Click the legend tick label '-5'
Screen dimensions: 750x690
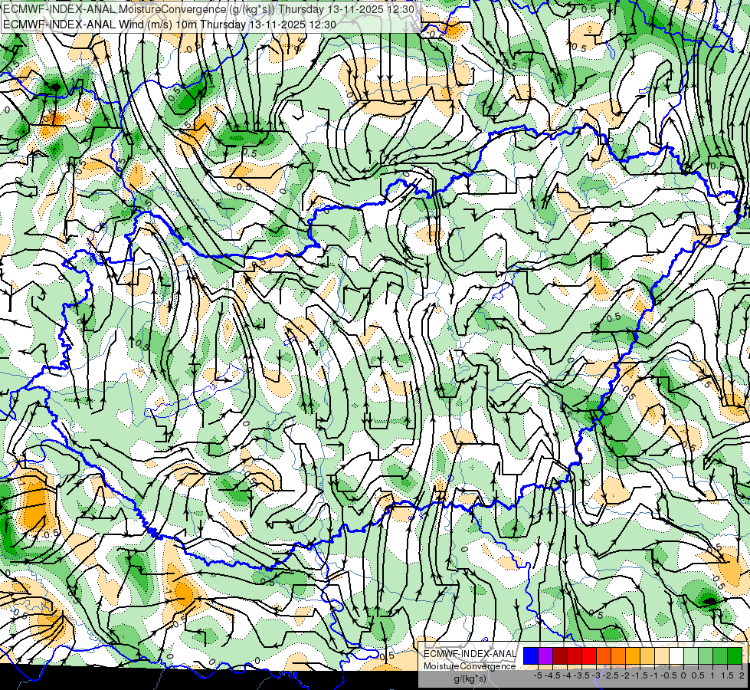click(x=538, y=675)
